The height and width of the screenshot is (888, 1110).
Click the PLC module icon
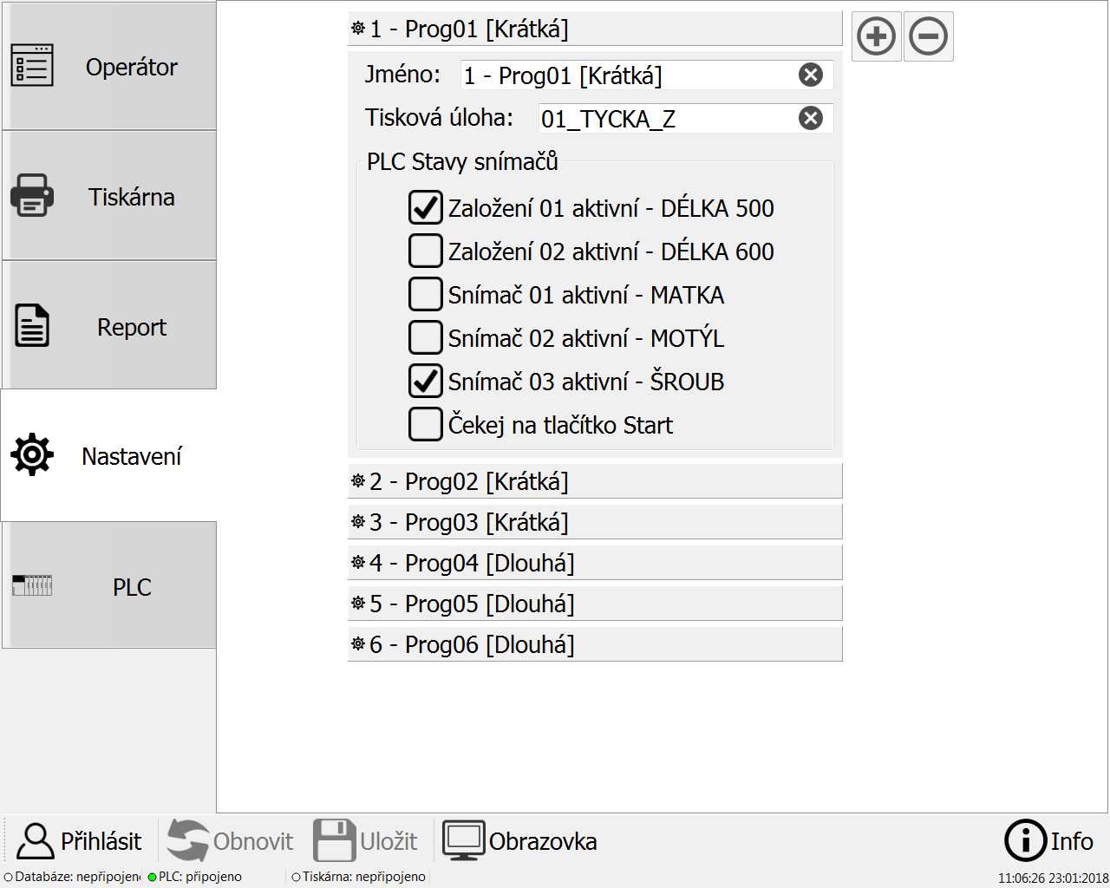tap(32, 585)
